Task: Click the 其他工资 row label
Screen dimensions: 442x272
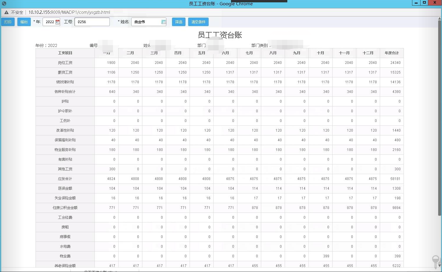Action: point(65,169)
